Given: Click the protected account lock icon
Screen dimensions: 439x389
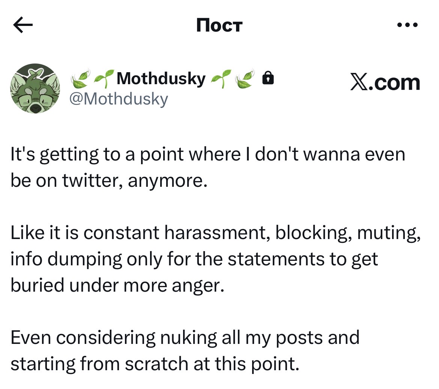Looking at the screenshot, I should tap(268, 78).
